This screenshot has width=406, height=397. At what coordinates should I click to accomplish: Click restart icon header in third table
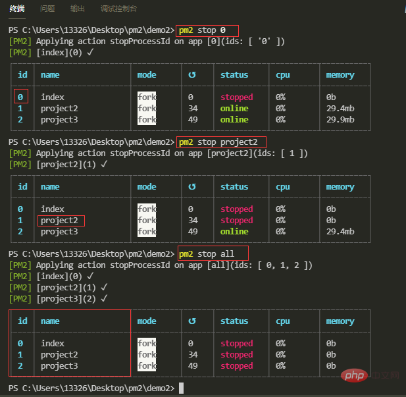coord(192,321)
